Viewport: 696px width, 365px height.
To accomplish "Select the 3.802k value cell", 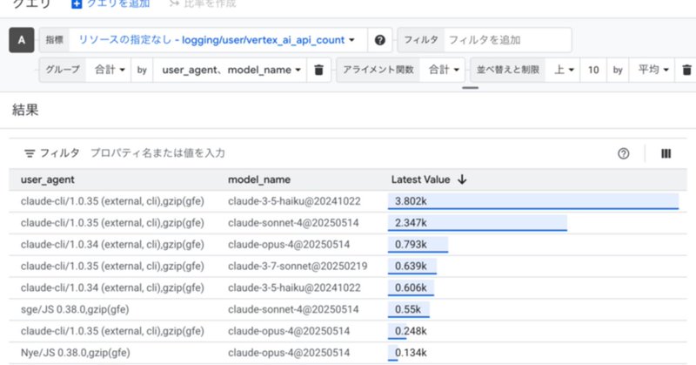I will pyautogui.click(x=533, y=201).
